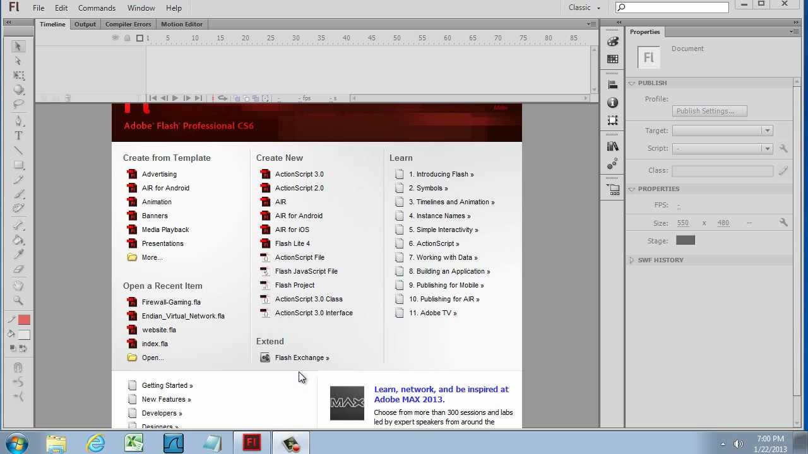Screen dimensions: 808x454
Task: Open the Properties panel options menu
Action: click(795, 32)
